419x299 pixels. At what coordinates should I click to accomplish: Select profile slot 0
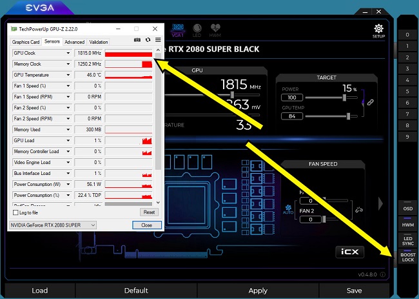407,35
